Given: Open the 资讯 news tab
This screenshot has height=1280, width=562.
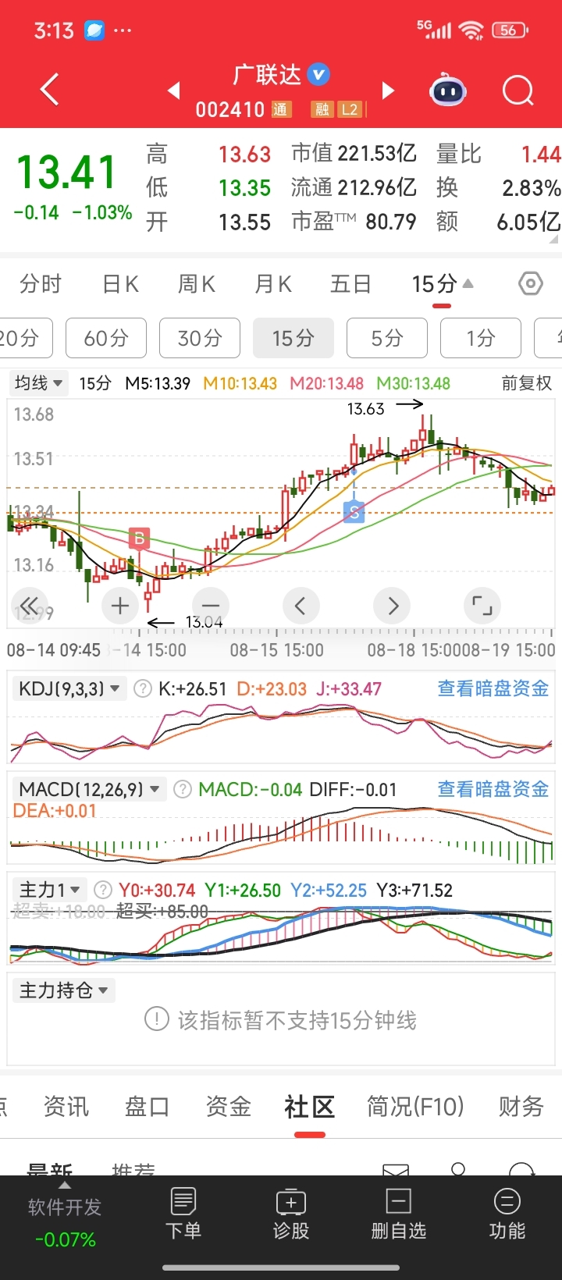Looking at the screenshot, I should point(66,1107).
